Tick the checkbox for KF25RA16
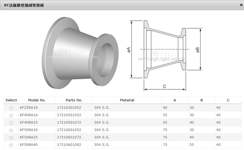 (x=11, y=108)
